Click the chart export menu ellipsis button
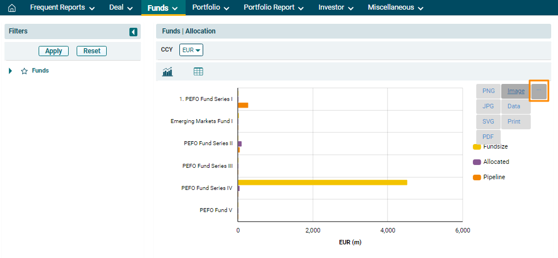The height and width of the screenshot is (258, 558). click(539, 91)
